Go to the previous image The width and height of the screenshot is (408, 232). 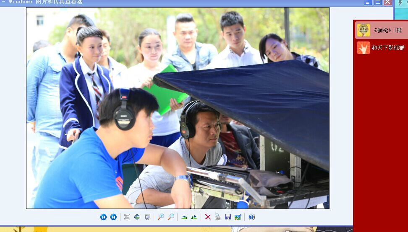click(103, 217)
